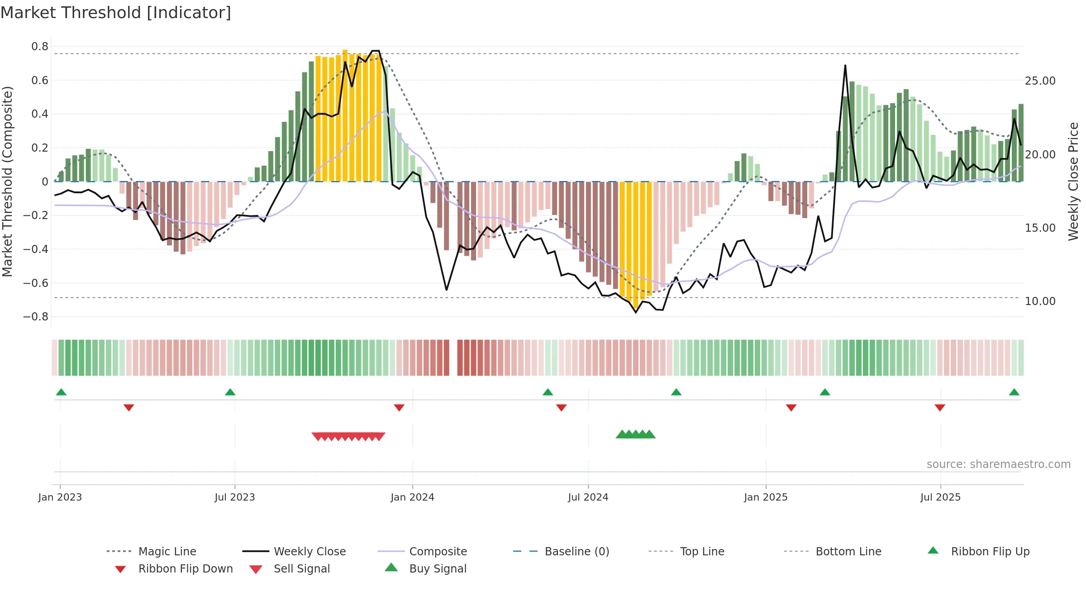Screen dimensions: 1086x611
Task: Click the ribbon flip down marker near Mar 2023
Action: coord(129,408)
